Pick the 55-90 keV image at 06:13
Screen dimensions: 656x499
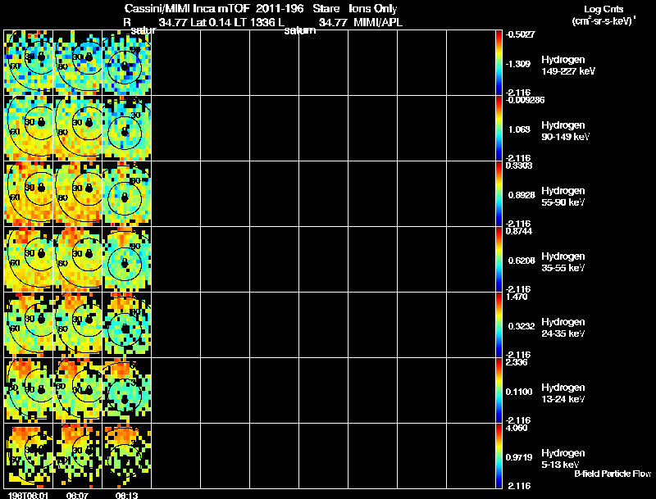[x=127, y=193]
